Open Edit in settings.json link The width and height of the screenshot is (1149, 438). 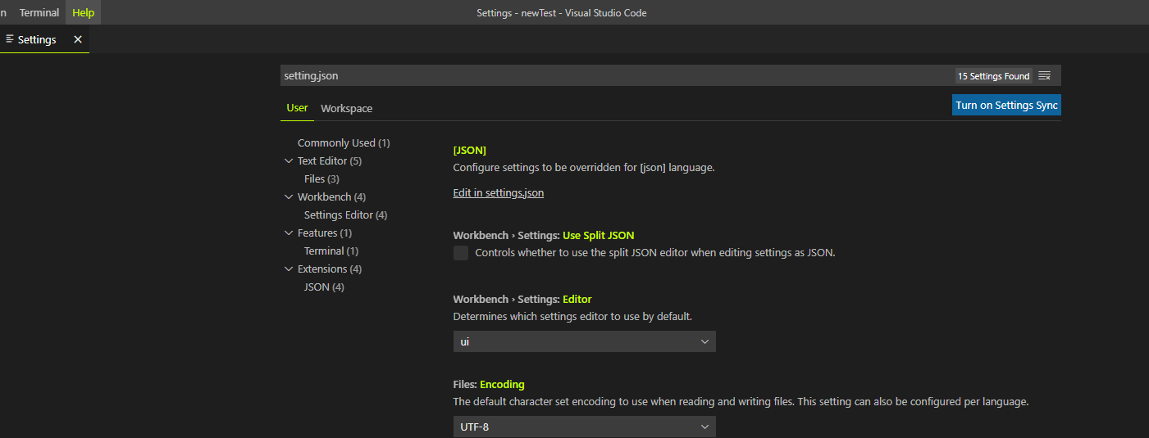499,193
